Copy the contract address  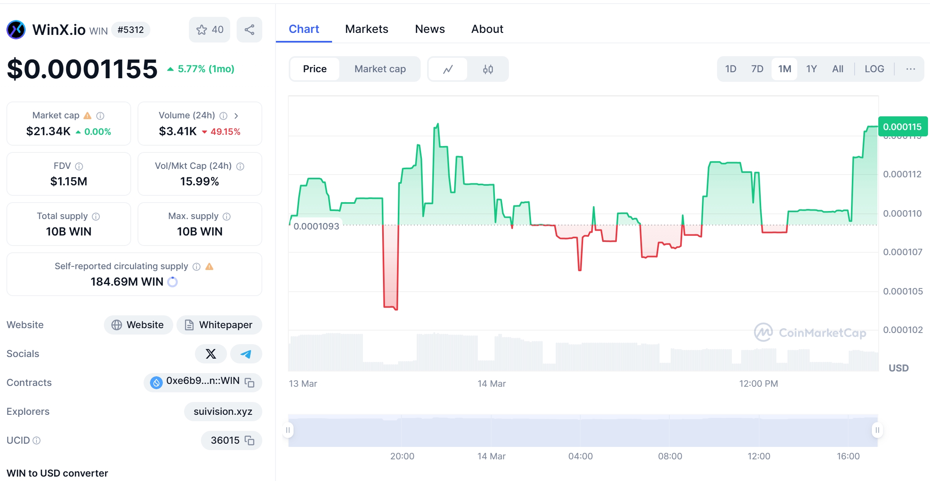pyautogui.click(x=249, y=383)
